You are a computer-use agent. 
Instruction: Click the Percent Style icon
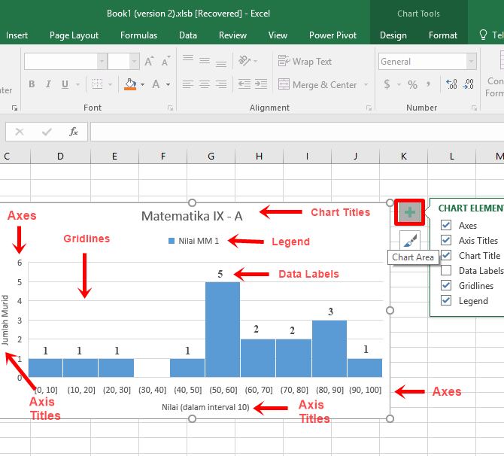412,85
